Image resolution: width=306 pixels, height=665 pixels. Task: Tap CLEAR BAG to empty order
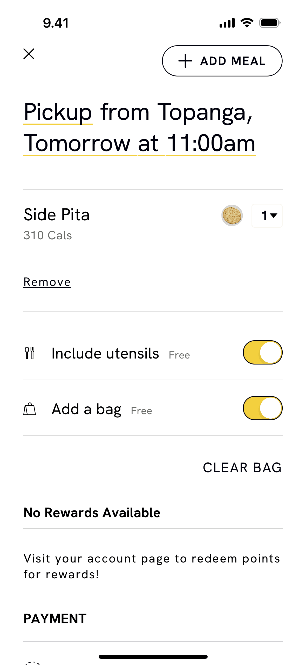tap(242, 468)
